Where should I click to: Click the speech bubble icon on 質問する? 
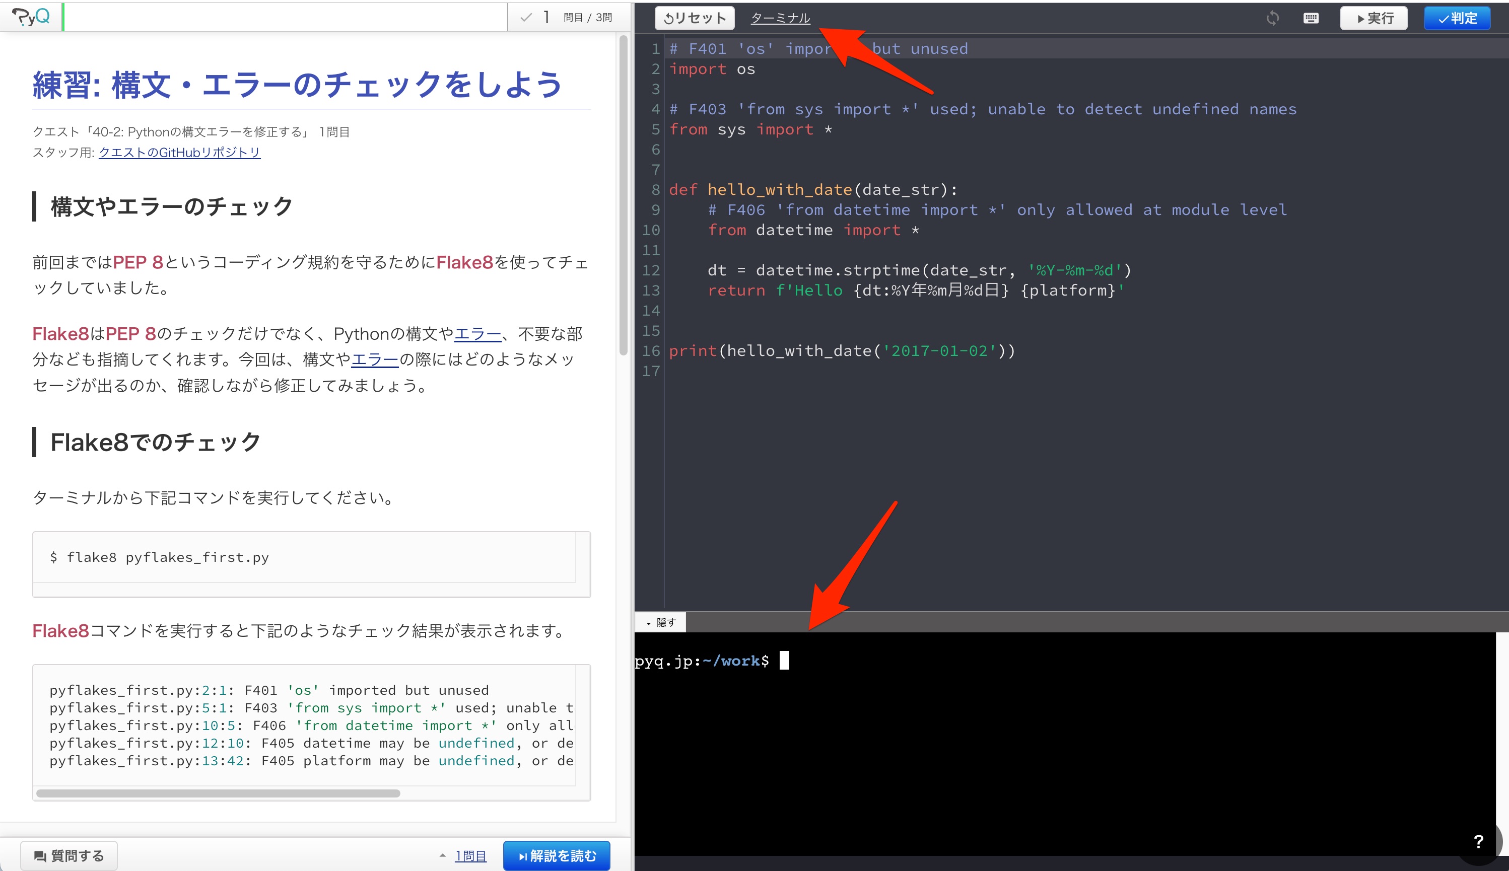[x=39, y=855]
